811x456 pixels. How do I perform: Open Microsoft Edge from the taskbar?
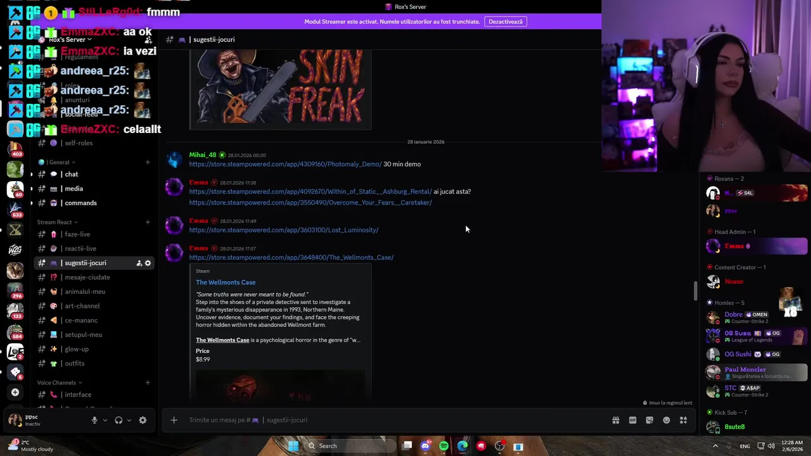(463, 446)
